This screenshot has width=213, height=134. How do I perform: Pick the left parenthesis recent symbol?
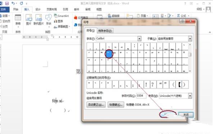click(x=173, y=85)
